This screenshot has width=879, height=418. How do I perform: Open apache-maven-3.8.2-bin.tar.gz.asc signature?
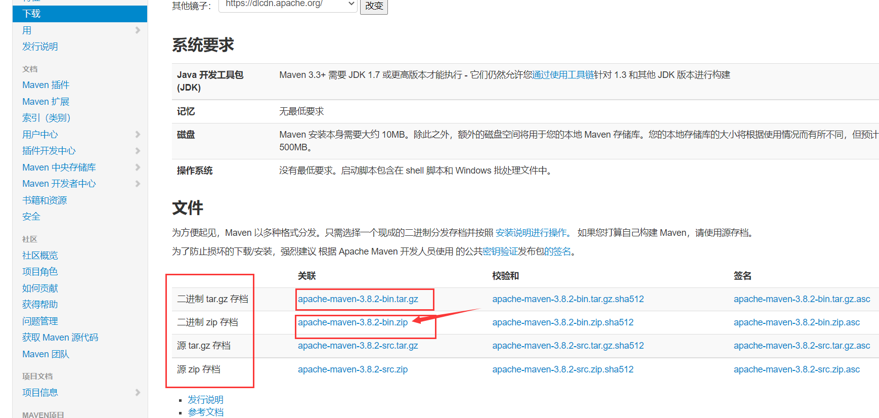point(802,299)
